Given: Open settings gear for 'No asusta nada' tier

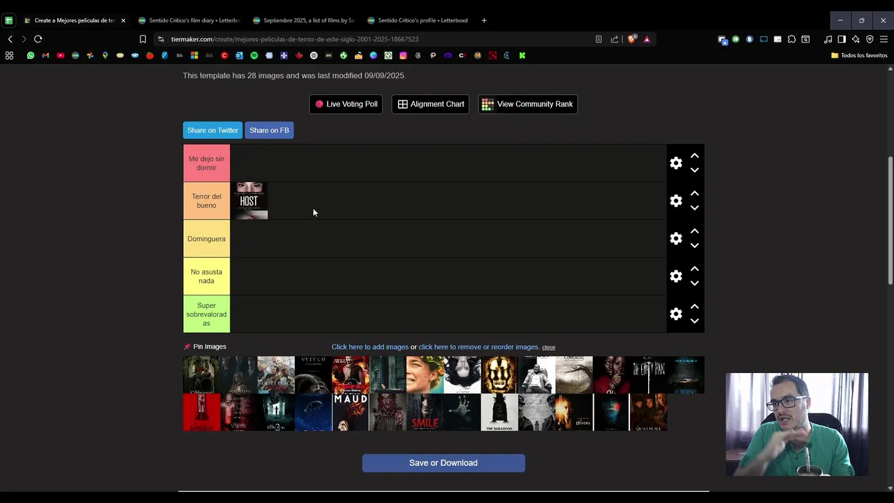Looking at the screenshot, I should coord(675,276).
